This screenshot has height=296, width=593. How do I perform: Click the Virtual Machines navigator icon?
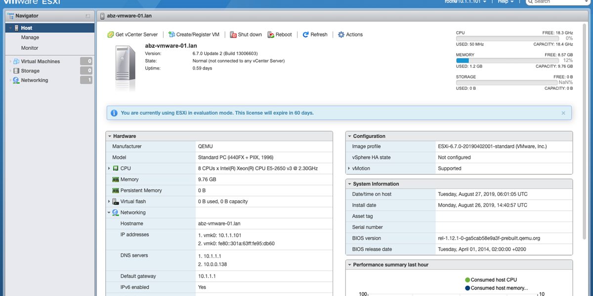[16, 62]
